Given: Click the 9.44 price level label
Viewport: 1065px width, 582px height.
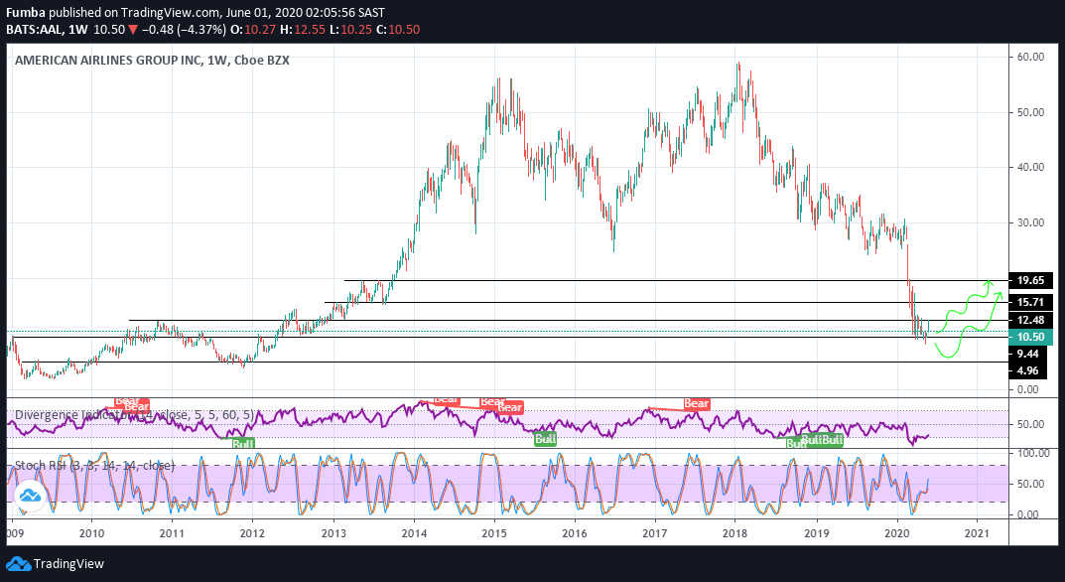Looking at the screenshot, I should click(1027, 354).
